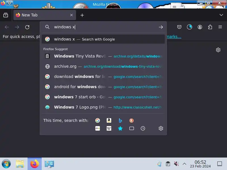Screen dimensions: 227x170
Task: Select 'windows x — Search with Google'
Action: (x=103, y=39)
